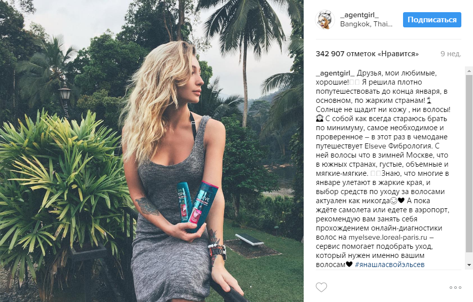The image size is (473, 302).
Task: Open _agentgirl_ username in header
Action: tap(359, 15)
